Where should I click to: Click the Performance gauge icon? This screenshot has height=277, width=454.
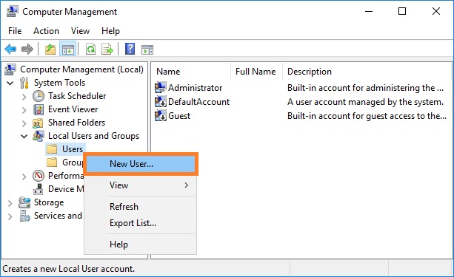[39, 176]
